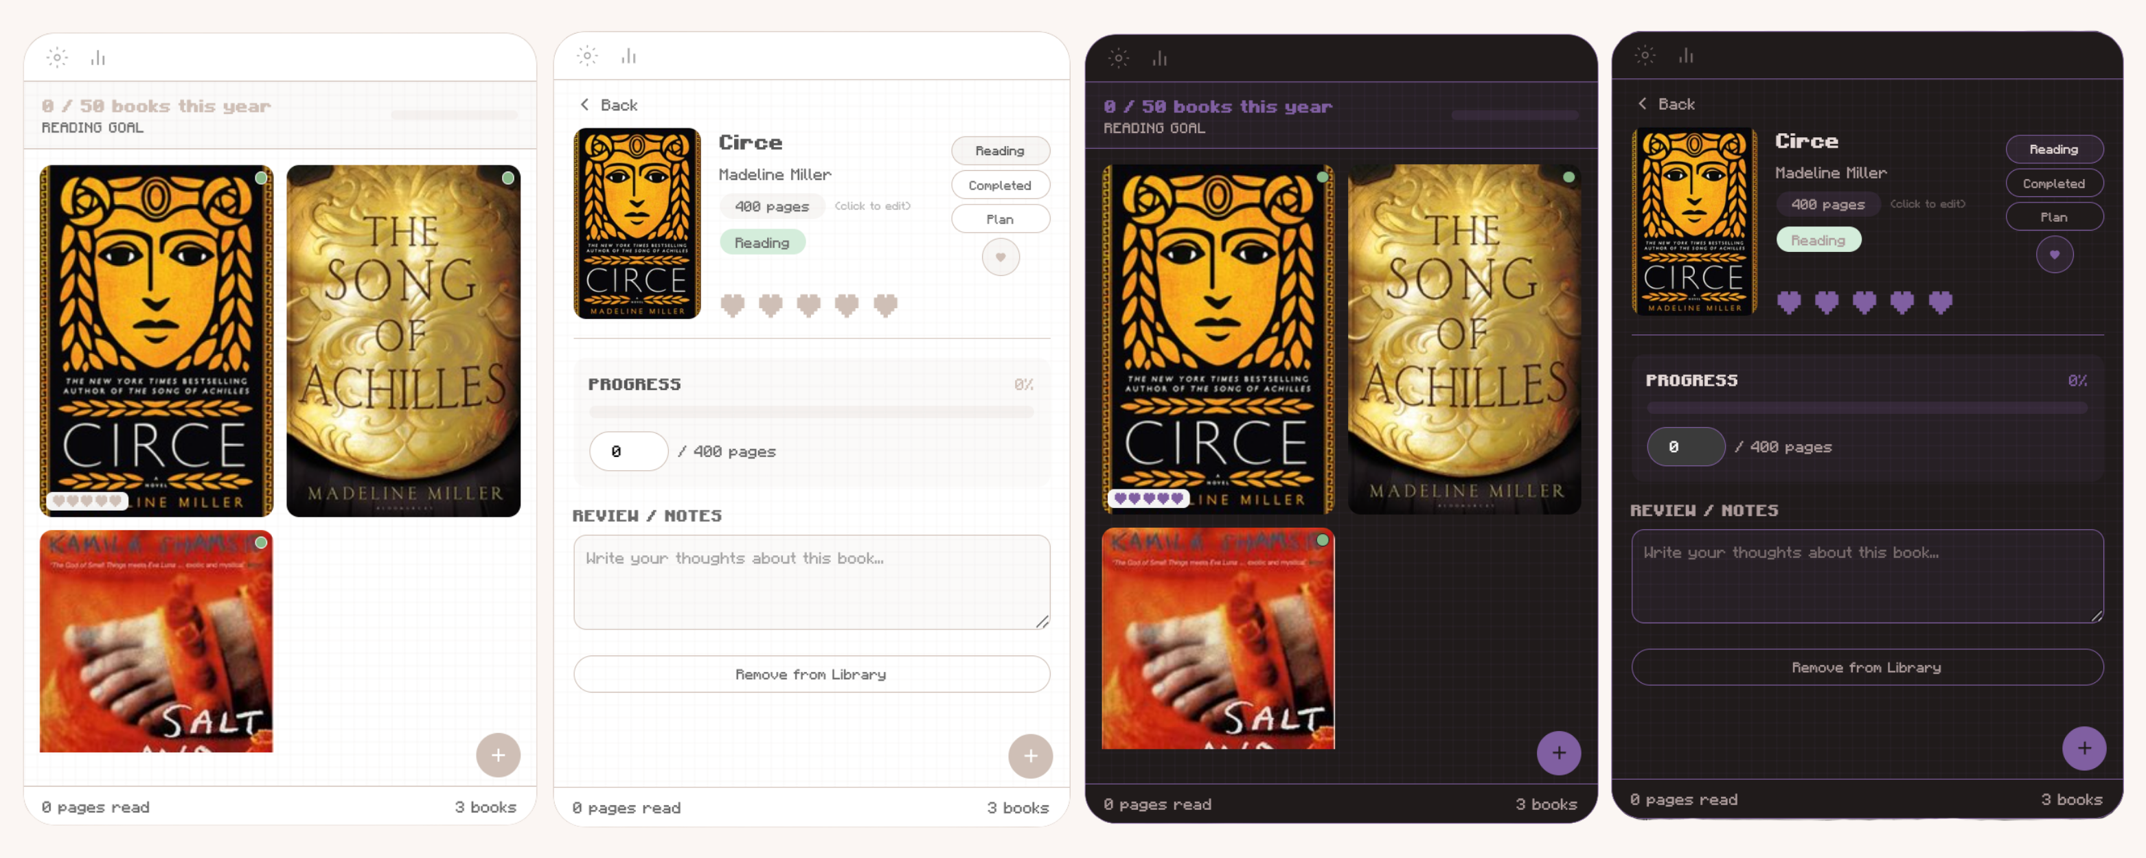
Task: Click purple plus button in dark detail panel
Action: (x=2084, y=748)
